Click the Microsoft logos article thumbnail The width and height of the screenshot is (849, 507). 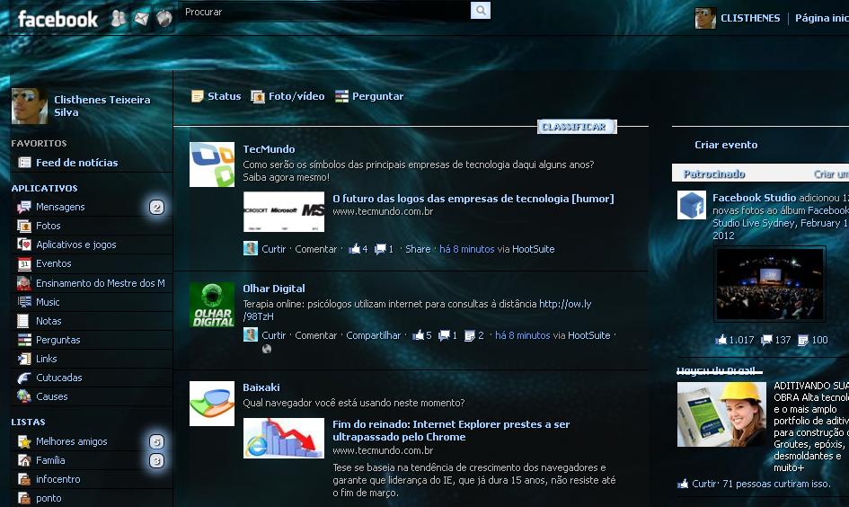click(284, 212)
